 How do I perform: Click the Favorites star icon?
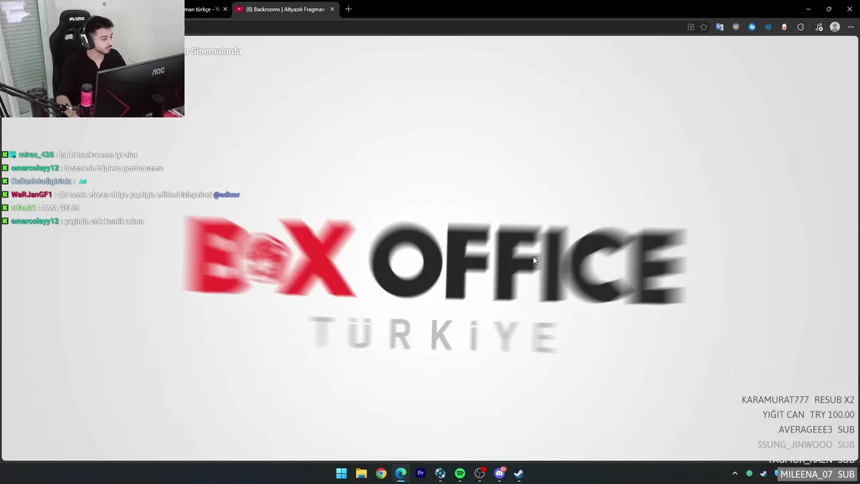(703, 27)
